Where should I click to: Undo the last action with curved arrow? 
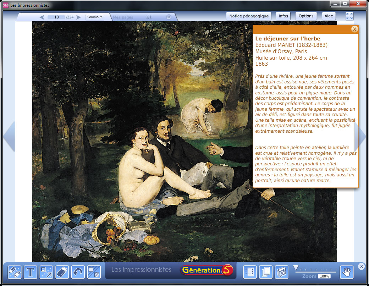tap(78, 272)
